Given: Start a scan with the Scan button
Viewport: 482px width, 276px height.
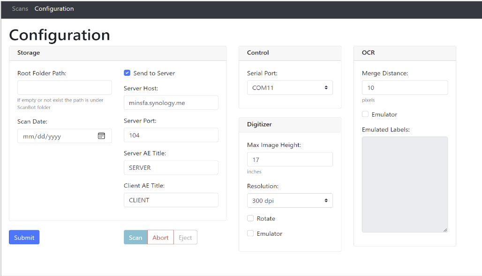Looking at the screenshot, I should pos(136,237).
